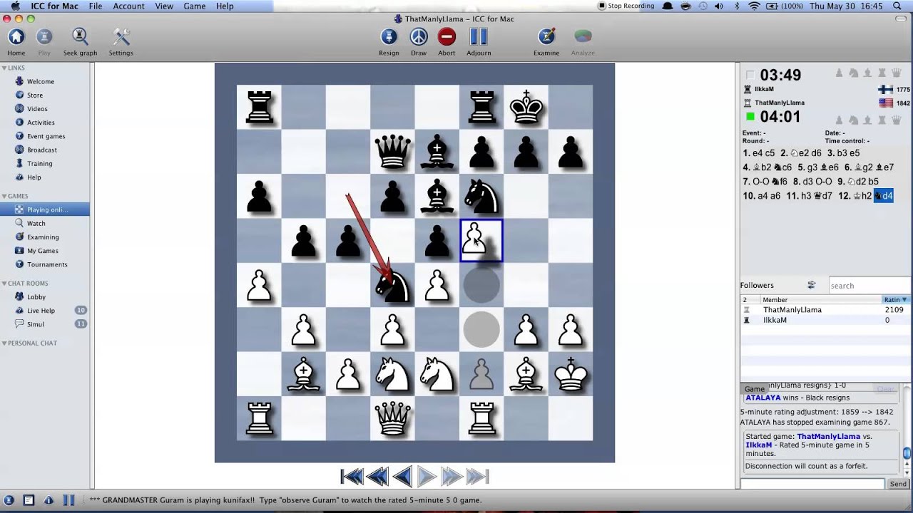Sort followers by Rating column
The image size is (913, 513).
coord(896,300)
